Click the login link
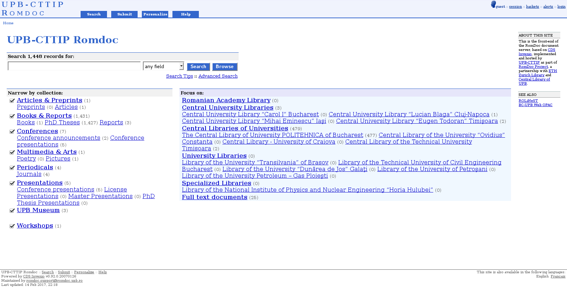 click(561, 7)
